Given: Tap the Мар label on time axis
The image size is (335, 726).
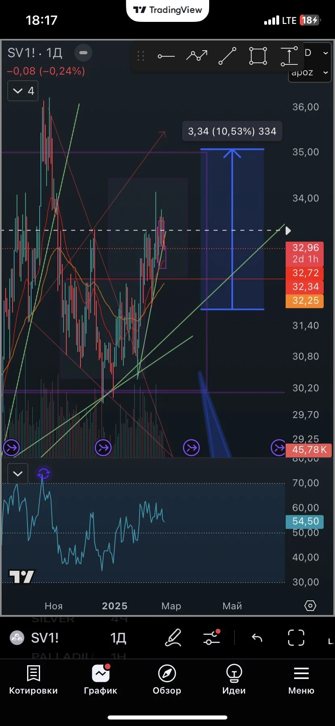Looking at the screenshot, I should (171, 606).
